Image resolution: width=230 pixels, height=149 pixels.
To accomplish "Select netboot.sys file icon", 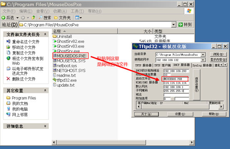I will (55, 66).
